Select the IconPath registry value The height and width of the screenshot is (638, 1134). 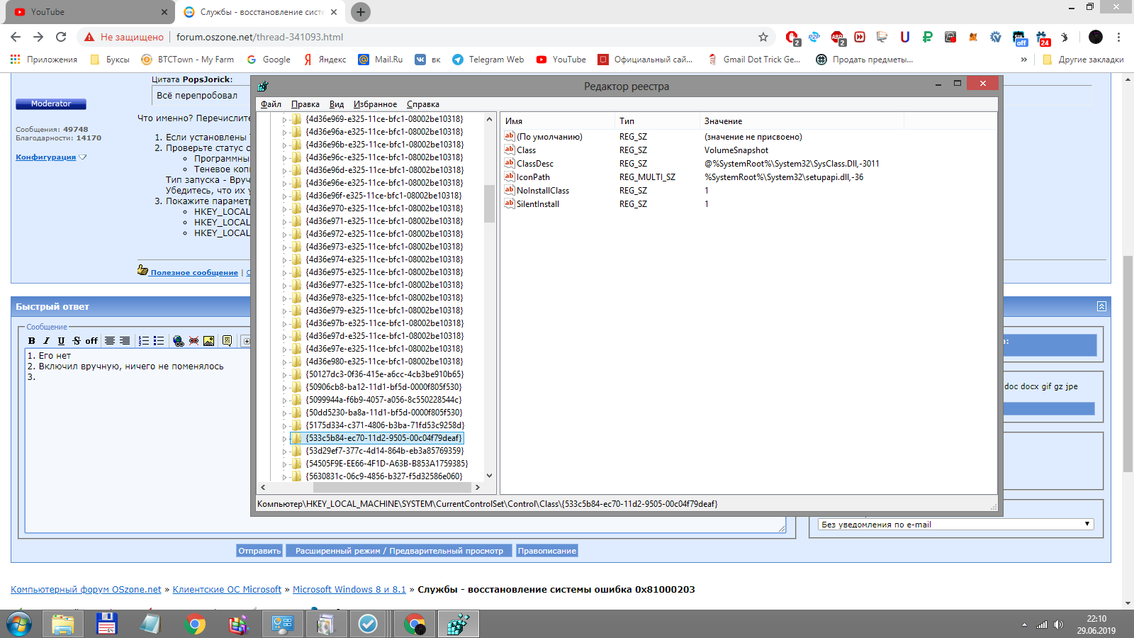coord(533,177)
